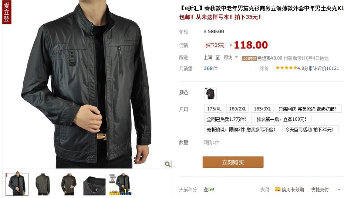The image size is (344, 198).
Task: Select the black jacket color swatch
Action: tap(210, 94)
